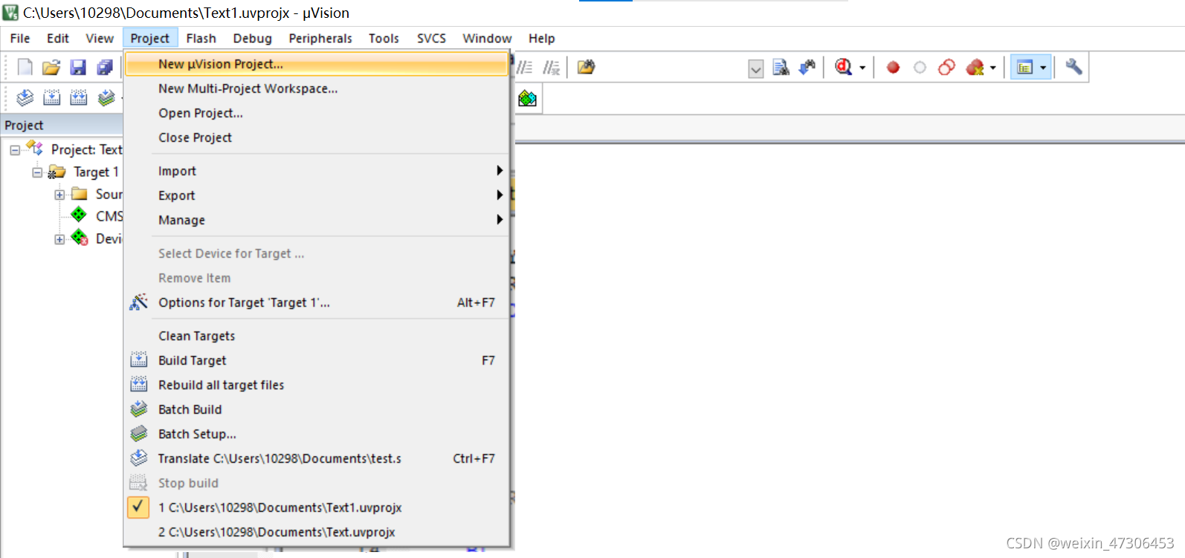The height and width of the screenshot is (558, 1185).
Task: Click the Find in document icon
Action: click(781, 68)
